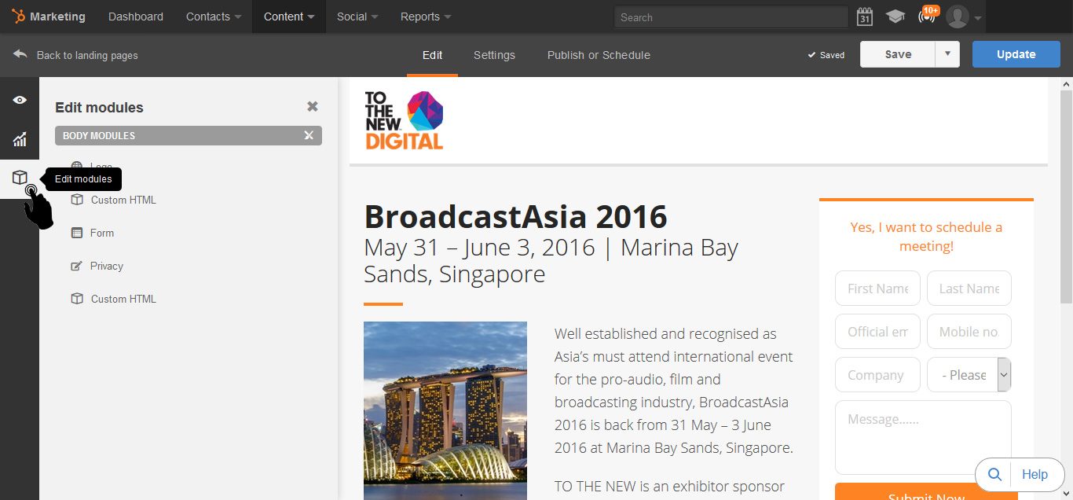1073x500 pixels.
Task: Click 'Yes, I want to schedule a meeting!' text
Action: (926, 237)
